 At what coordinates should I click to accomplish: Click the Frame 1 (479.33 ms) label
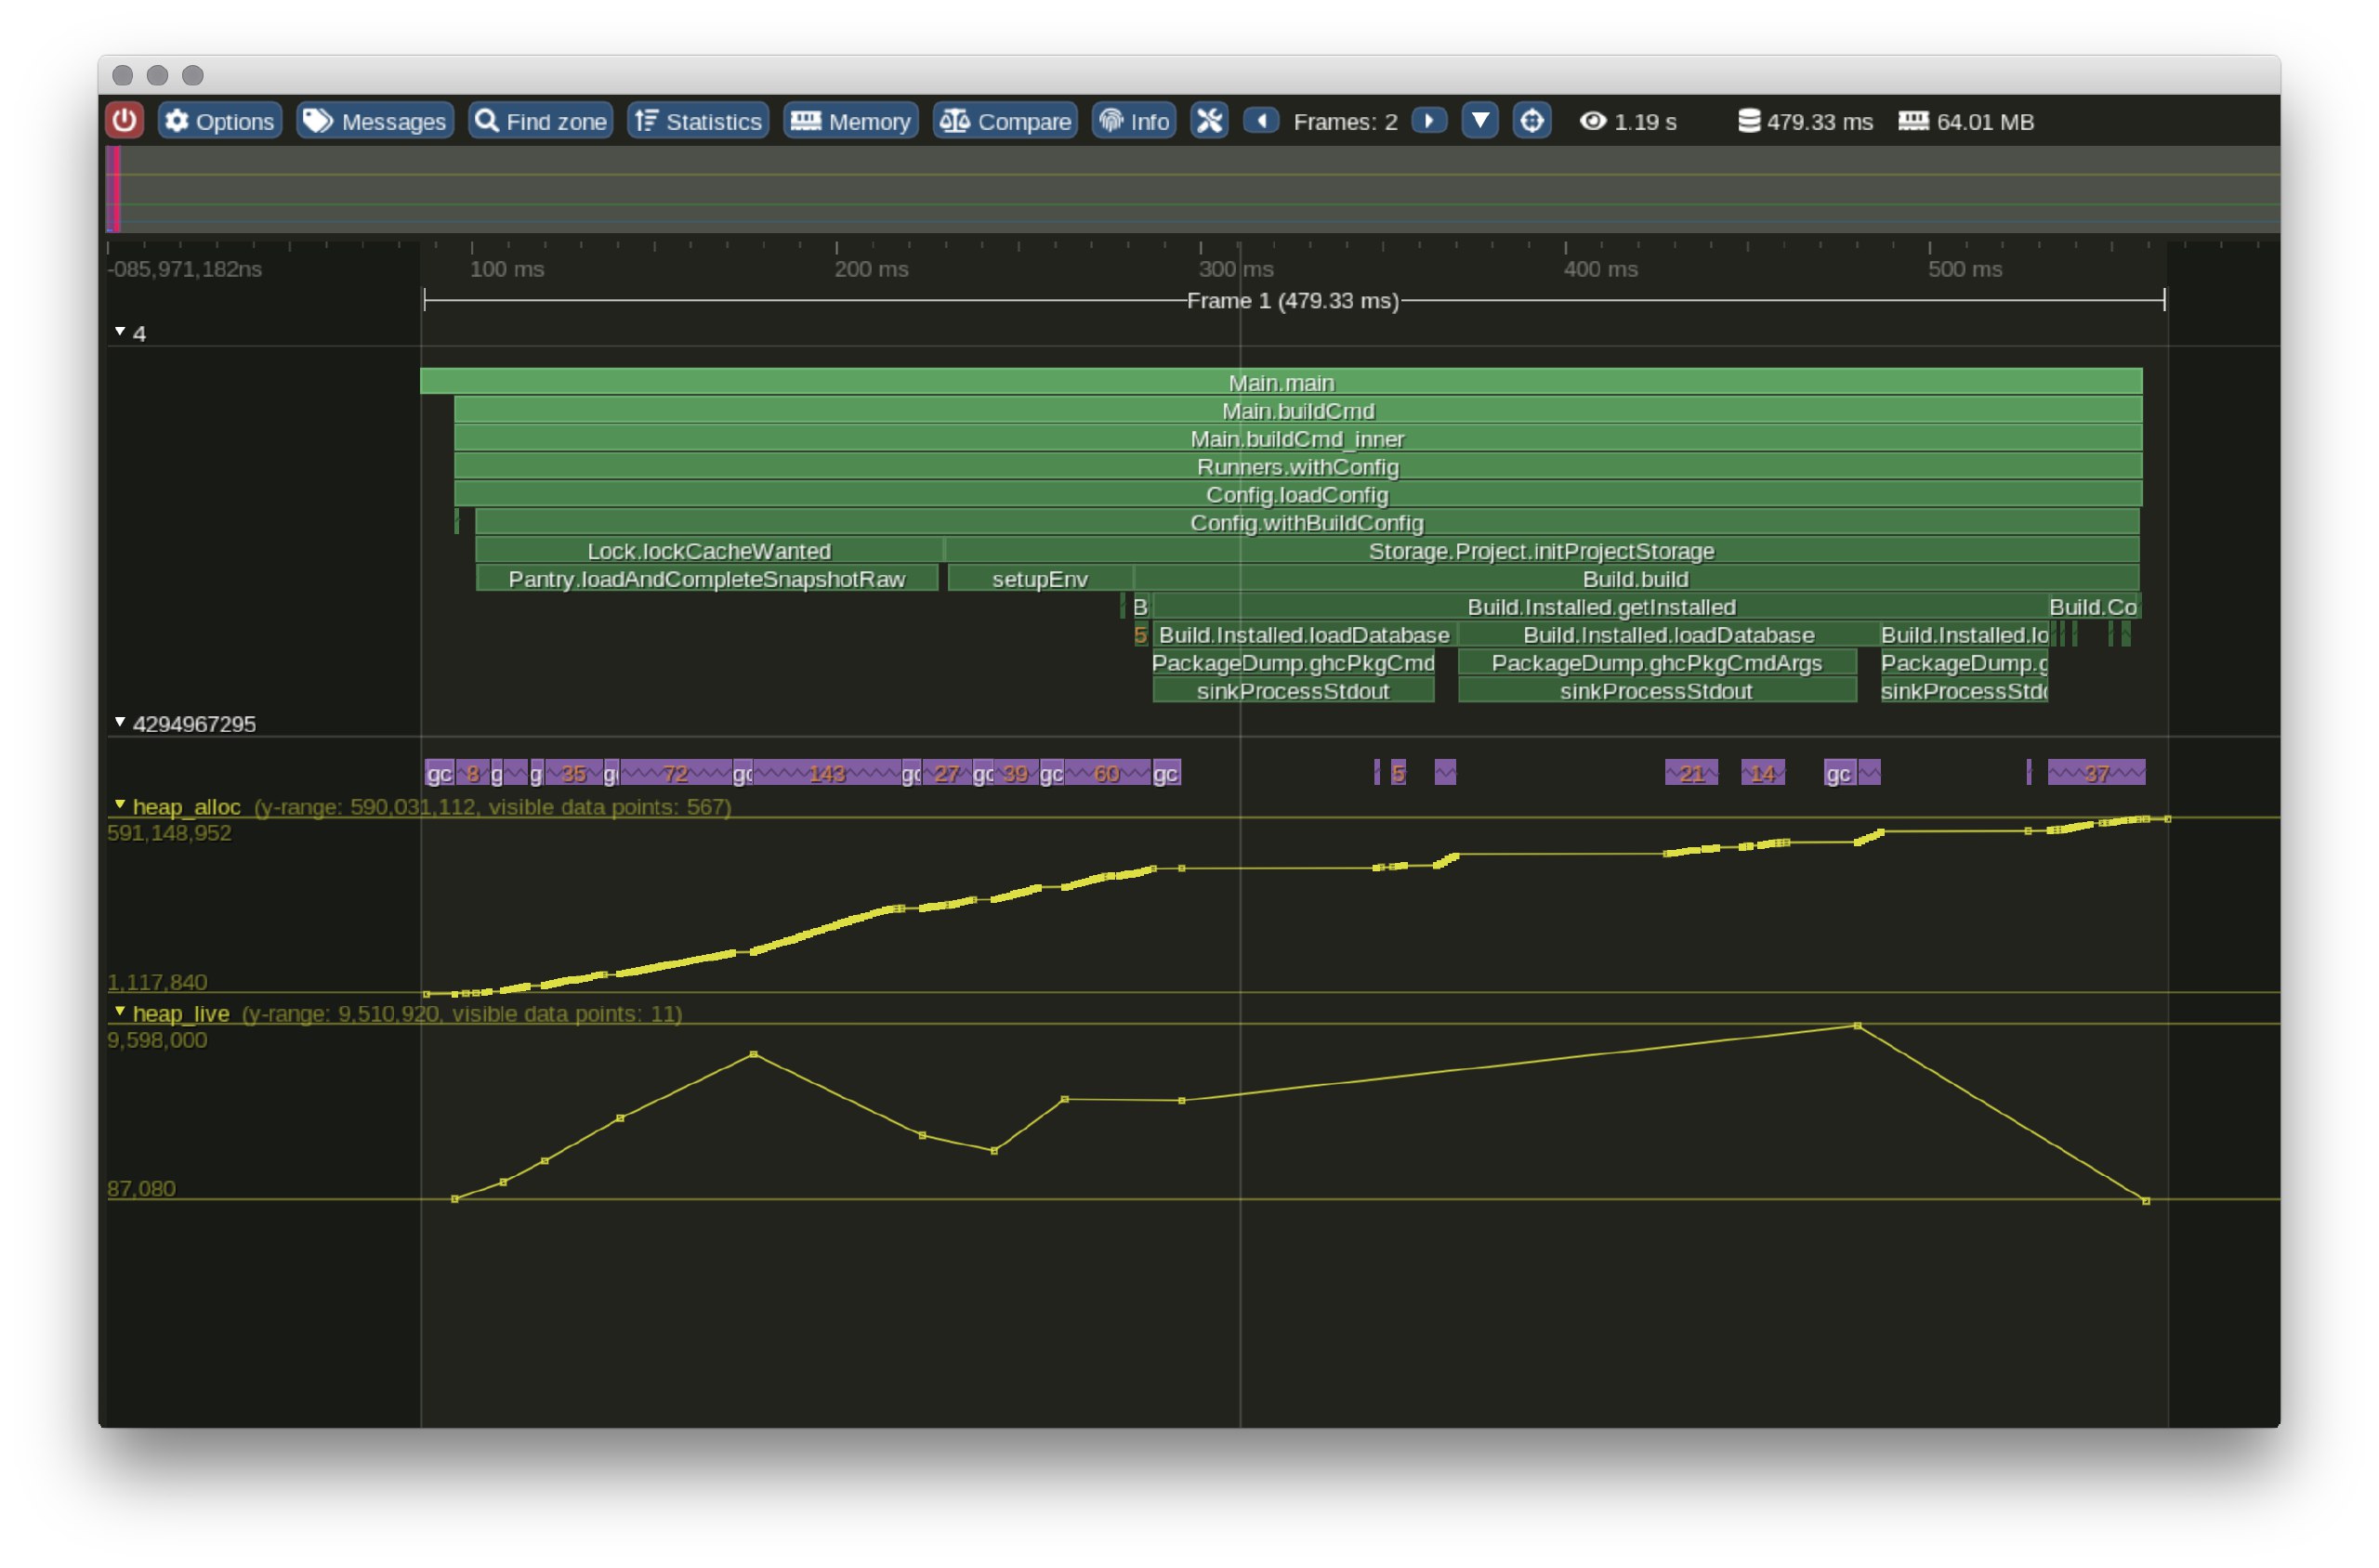1293,300
